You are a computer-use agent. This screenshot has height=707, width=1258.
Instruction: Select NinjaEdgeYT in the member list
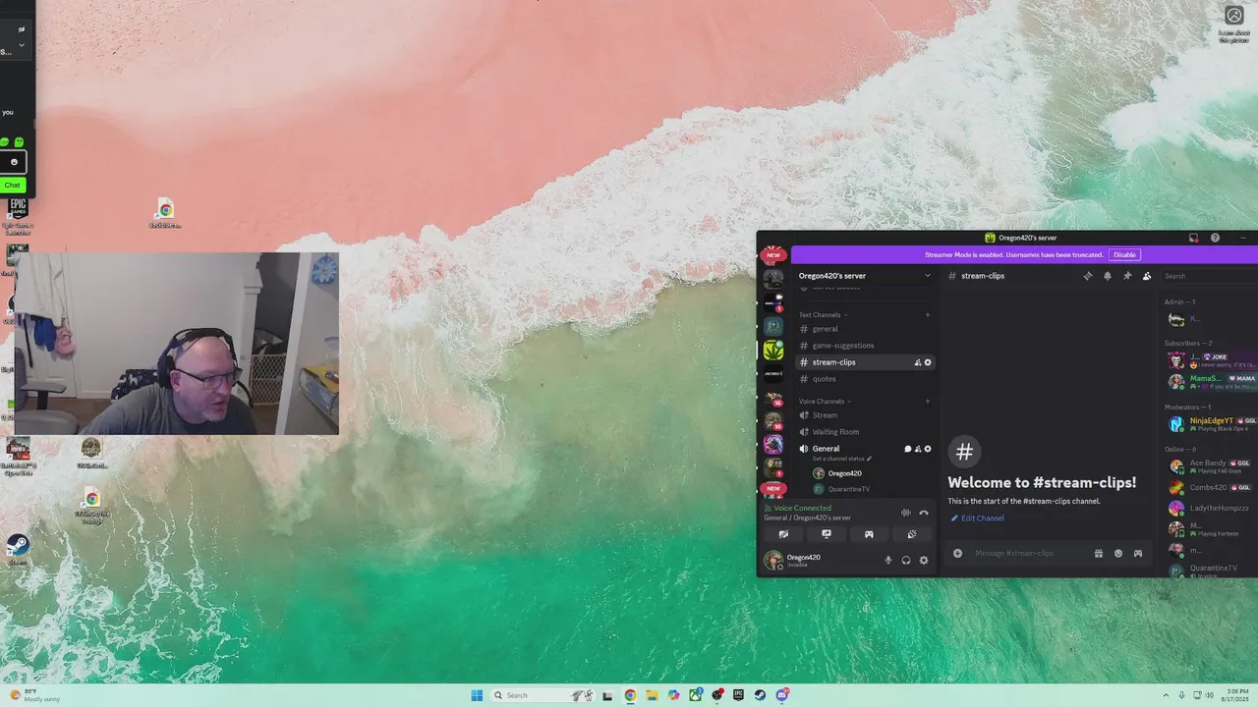pyautogui.click(x=1211, y=424)
